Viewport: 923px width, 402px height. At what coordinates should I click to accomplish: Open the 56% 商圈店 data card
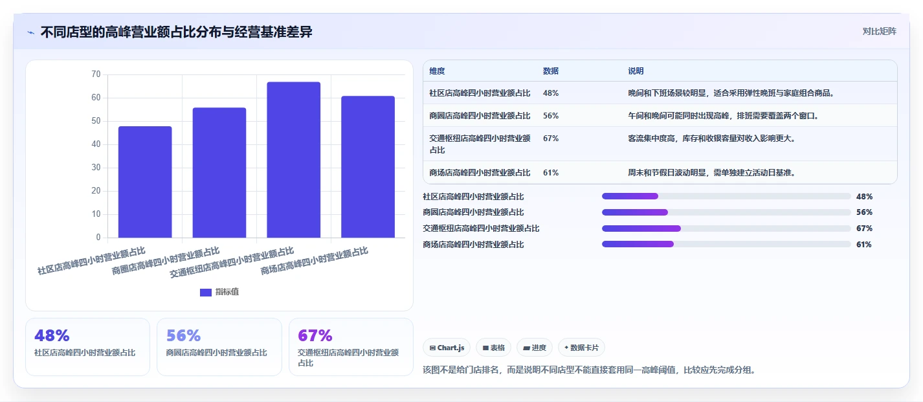point(219,347)
